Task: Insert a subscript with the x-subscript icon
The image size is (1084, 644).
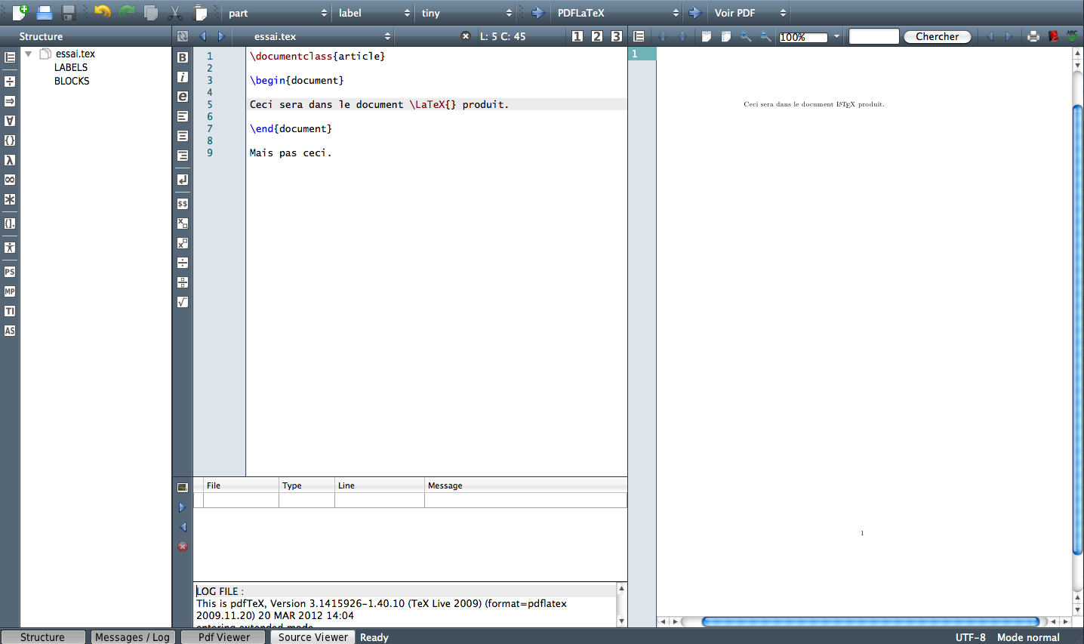Action: [183, 223]
